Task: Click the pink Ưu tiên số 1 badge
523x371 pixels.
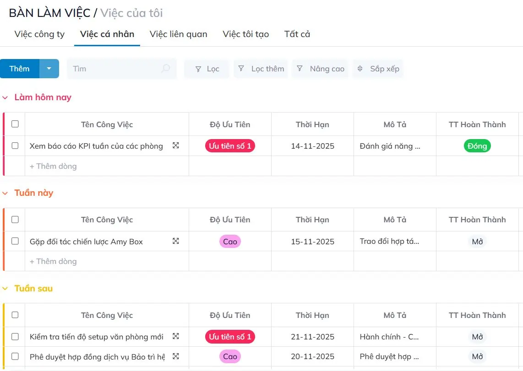Action: (x=229, y=145)
